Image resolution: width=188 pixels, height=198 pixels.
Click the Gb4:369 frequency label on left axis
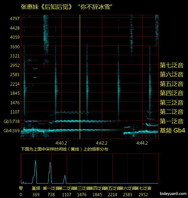pos(12,131)
